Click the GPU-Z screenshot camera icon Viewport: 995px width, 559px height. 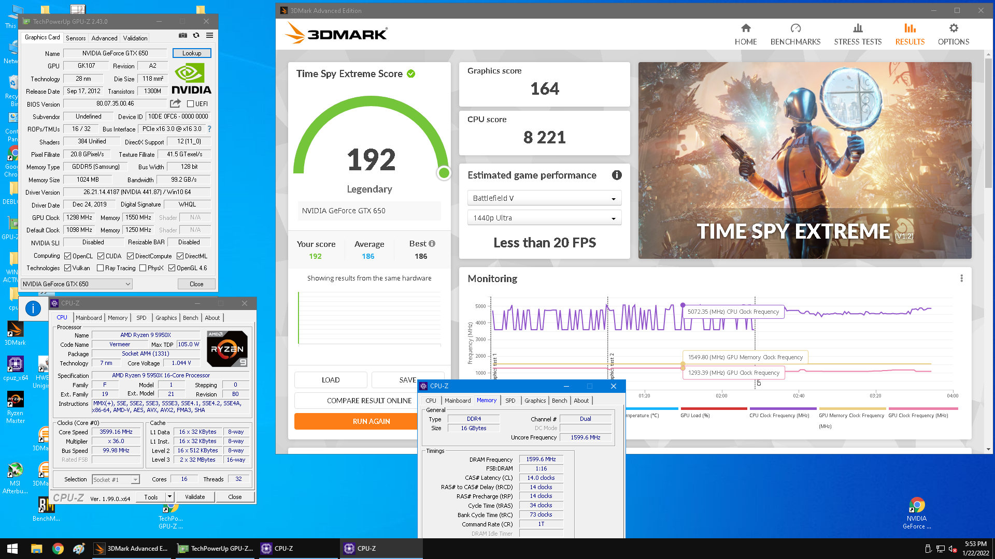(183, 36)
